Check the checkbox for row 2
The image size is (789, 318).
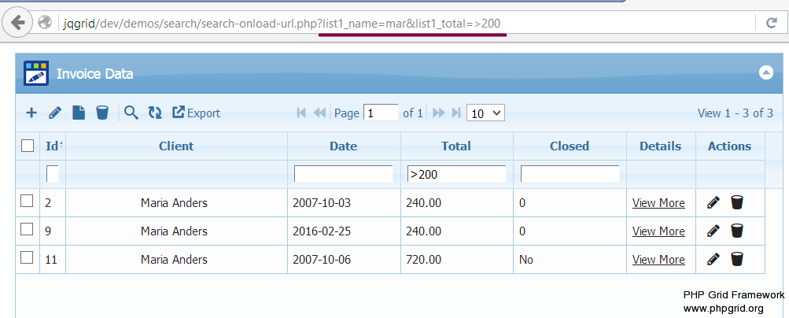click(x=27, y=202)
